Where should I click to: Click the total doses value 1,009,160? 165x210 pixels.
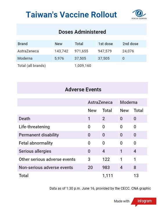click(x=83, y=66)
